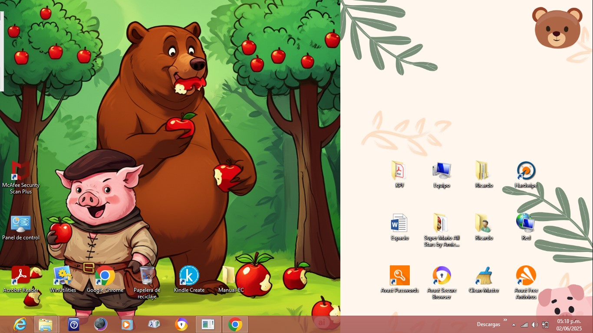The width and height of the screenshot is (593, 333).
Task: Launch Avast Passwords shortcut
Action: (x=399, y=280)
